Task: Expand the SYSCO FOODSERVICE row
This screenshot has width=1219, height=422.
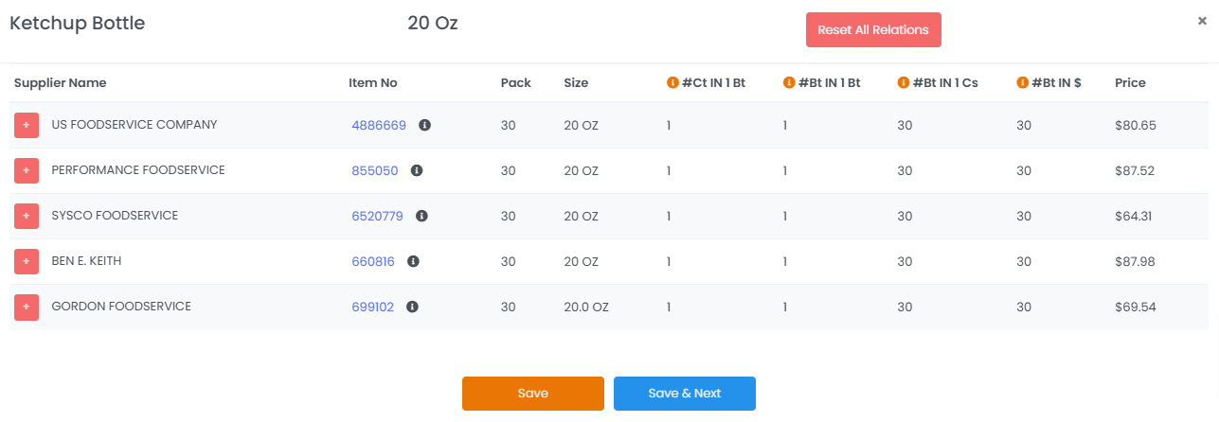Action: point(27,216)
